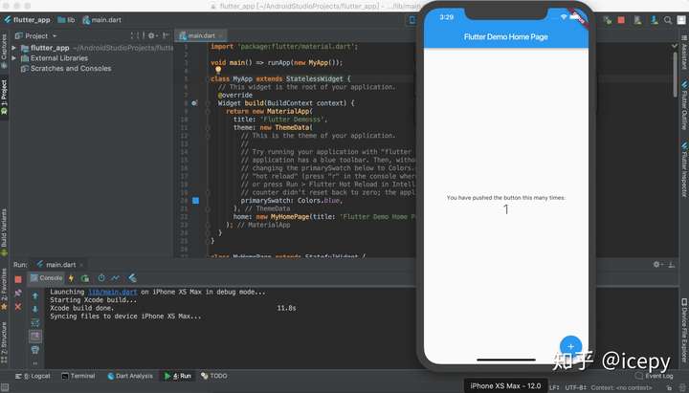Click the main.dart breadcrumb
The width and height of the screenshot is (689, 393).
tap(102, 20)
